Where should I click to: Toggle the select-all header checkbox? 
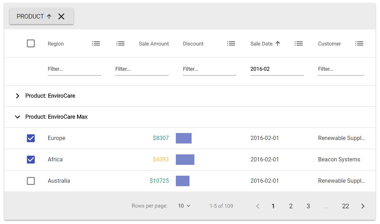(31, 44)
